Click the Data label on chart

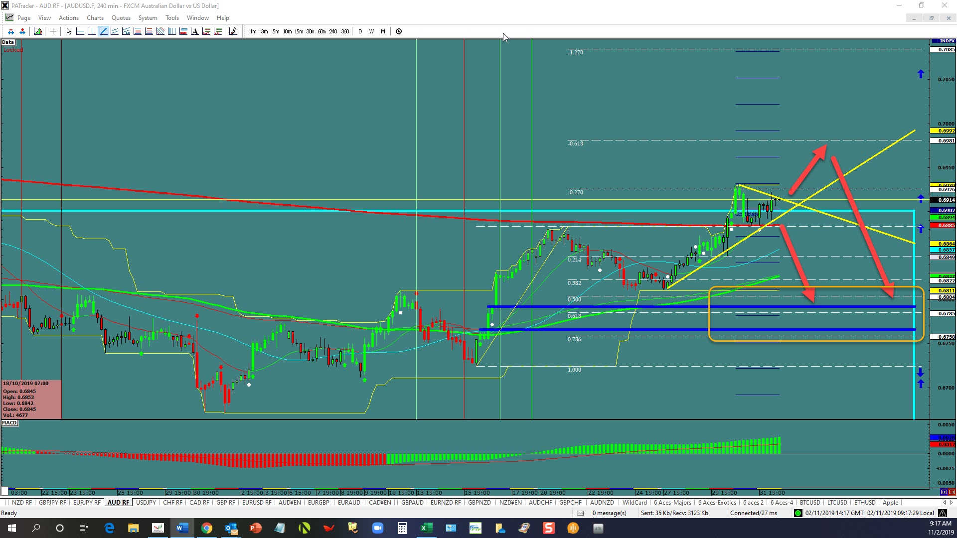[8, 42]
